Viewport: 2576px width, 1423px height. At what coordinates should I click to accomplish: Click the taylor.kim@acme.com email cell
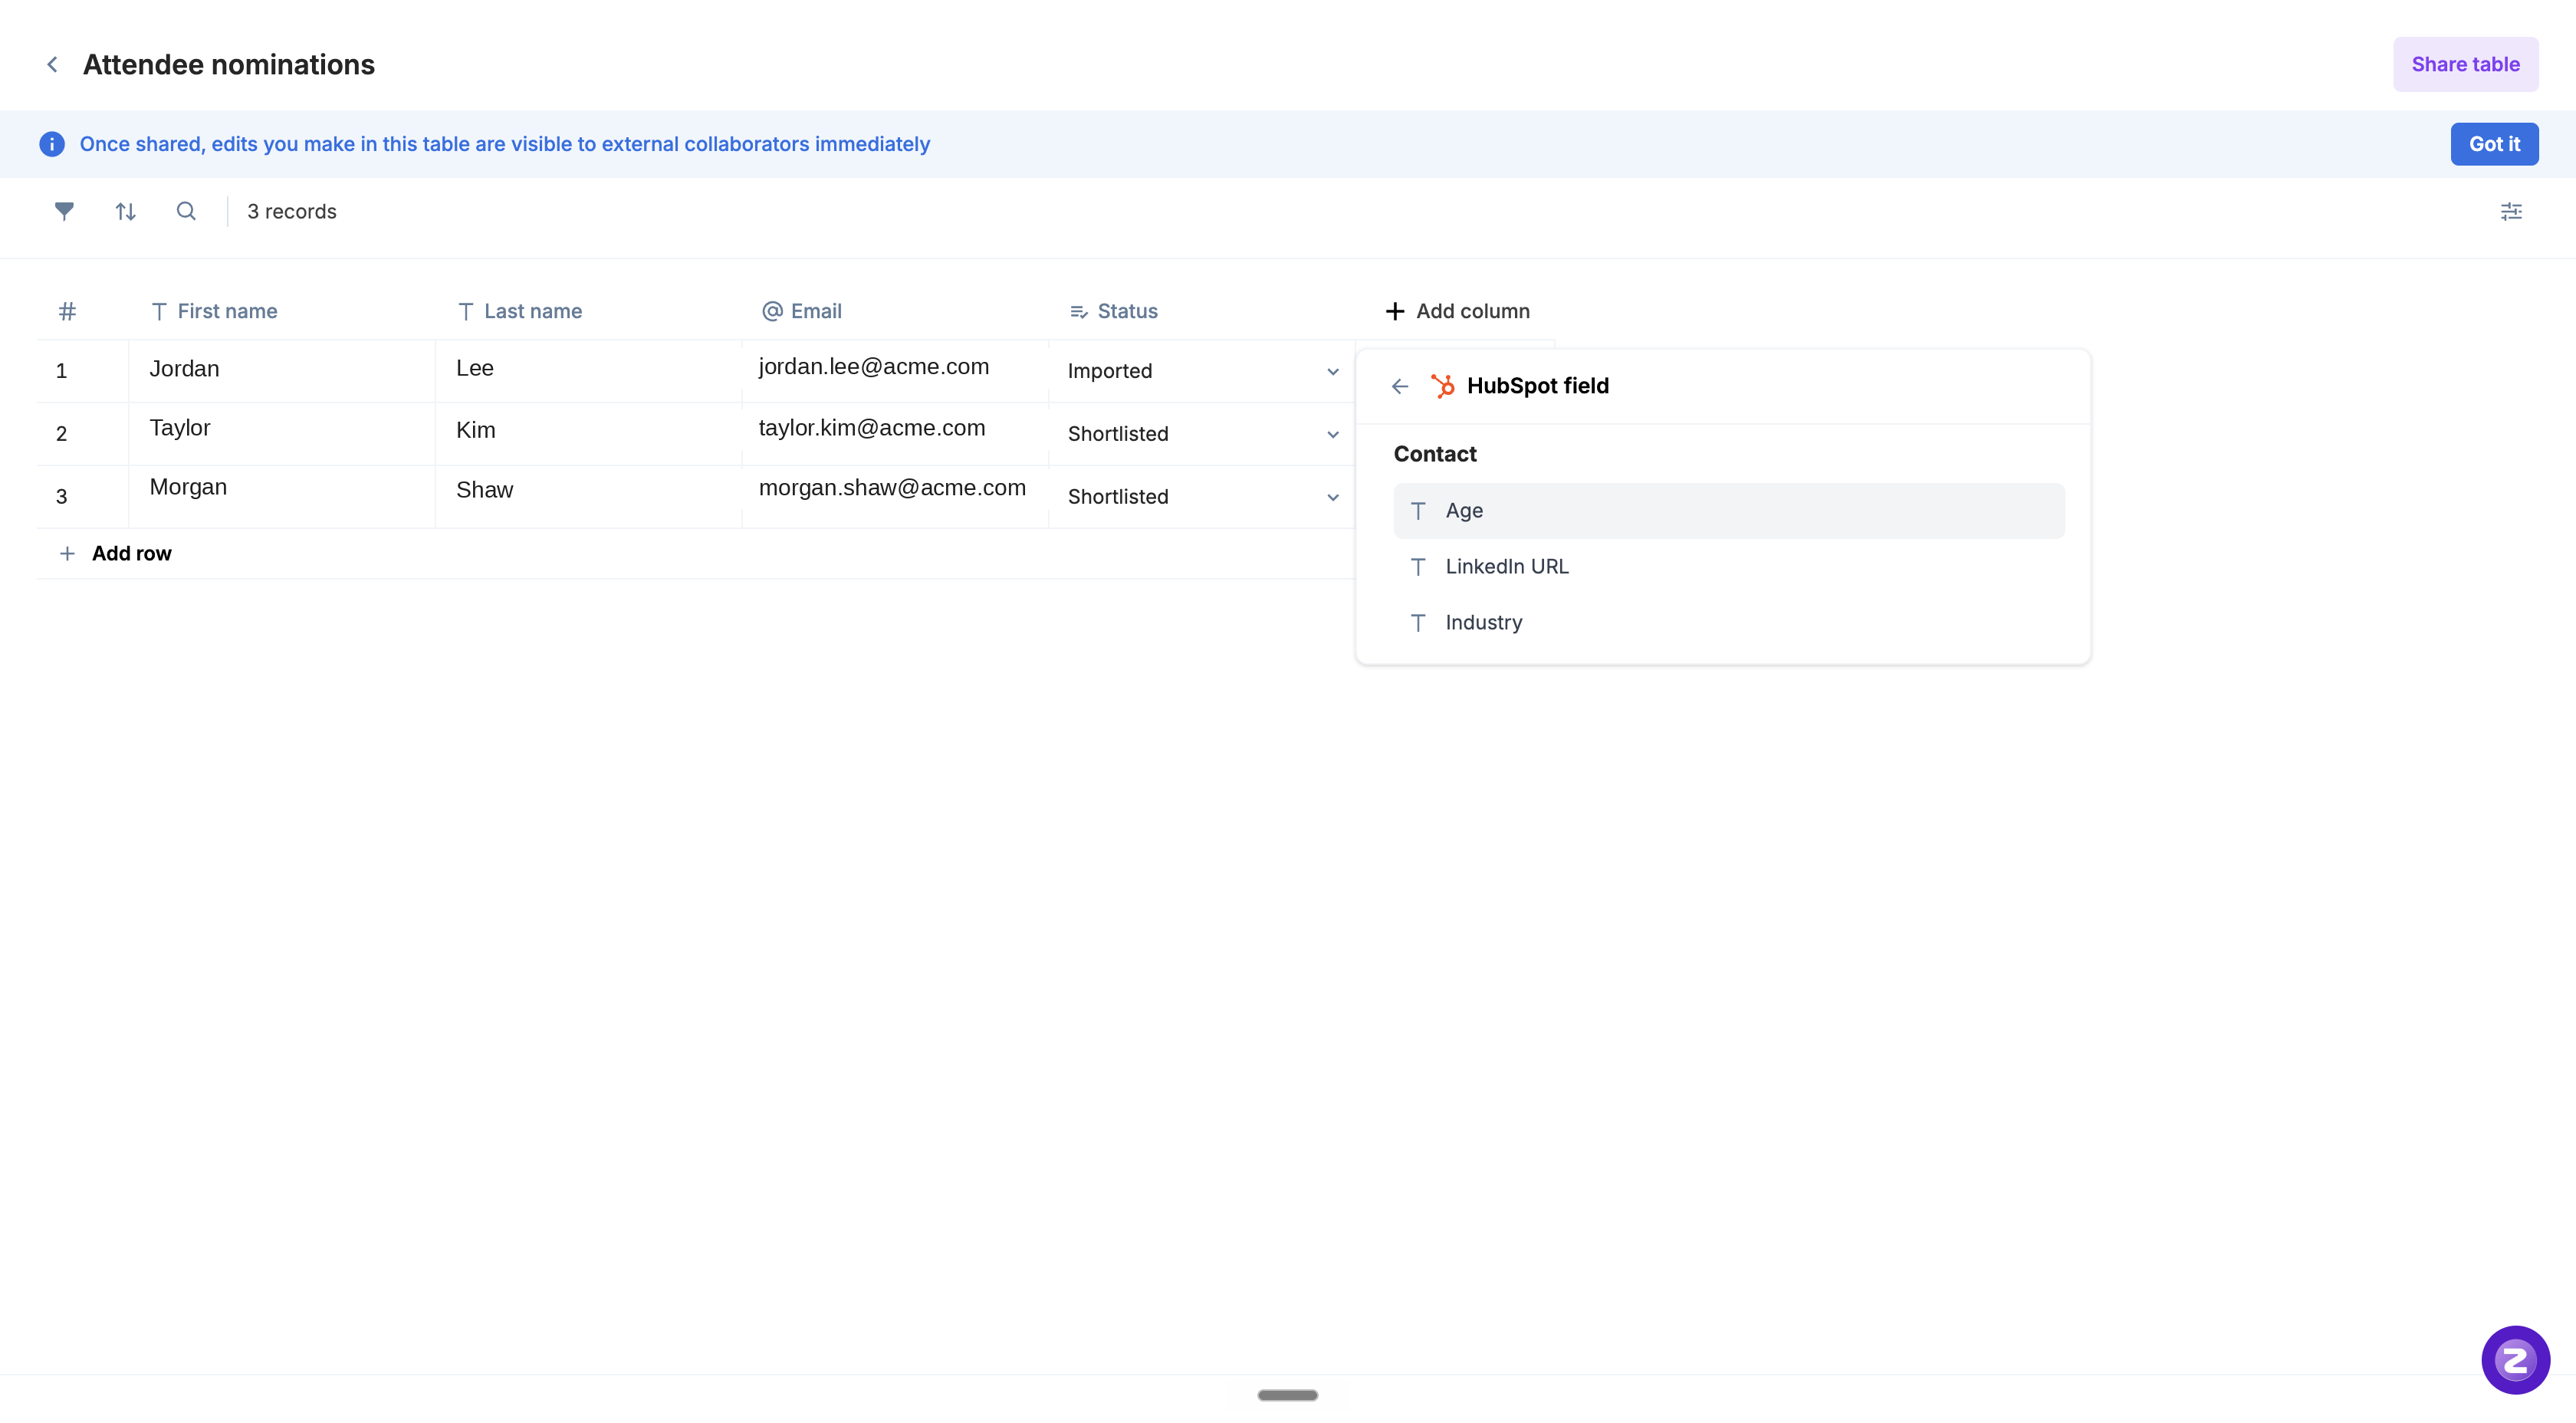click(x=895, y=434)
